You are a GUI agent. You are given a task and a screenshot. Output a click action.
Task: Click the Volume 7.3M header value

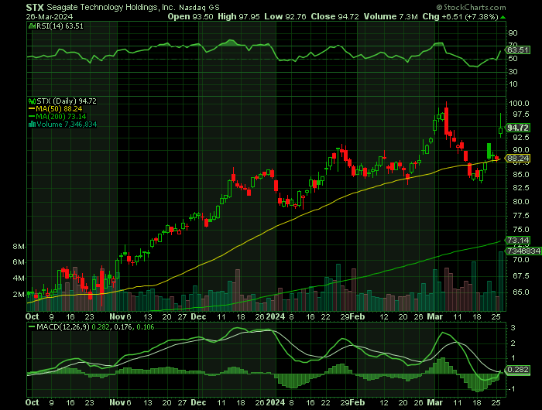point(390,16)
